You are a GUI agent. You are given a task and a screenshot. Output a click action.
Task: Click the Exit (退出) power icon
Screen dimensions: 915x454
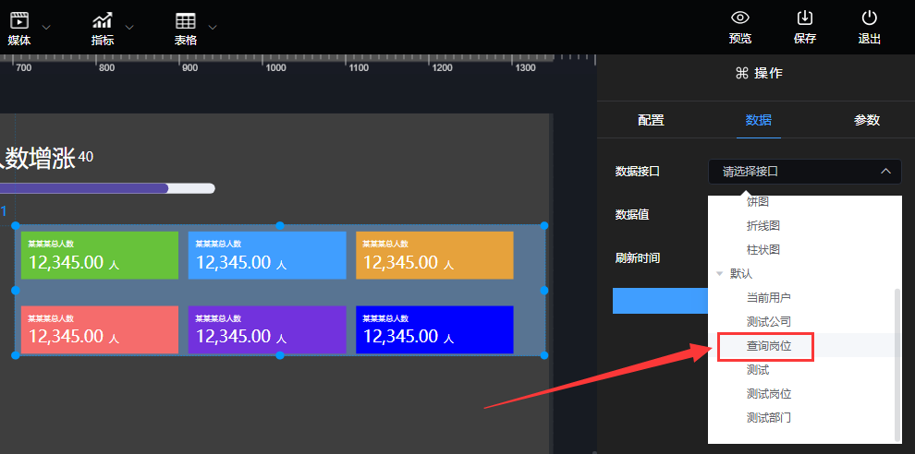pos(869,18)
